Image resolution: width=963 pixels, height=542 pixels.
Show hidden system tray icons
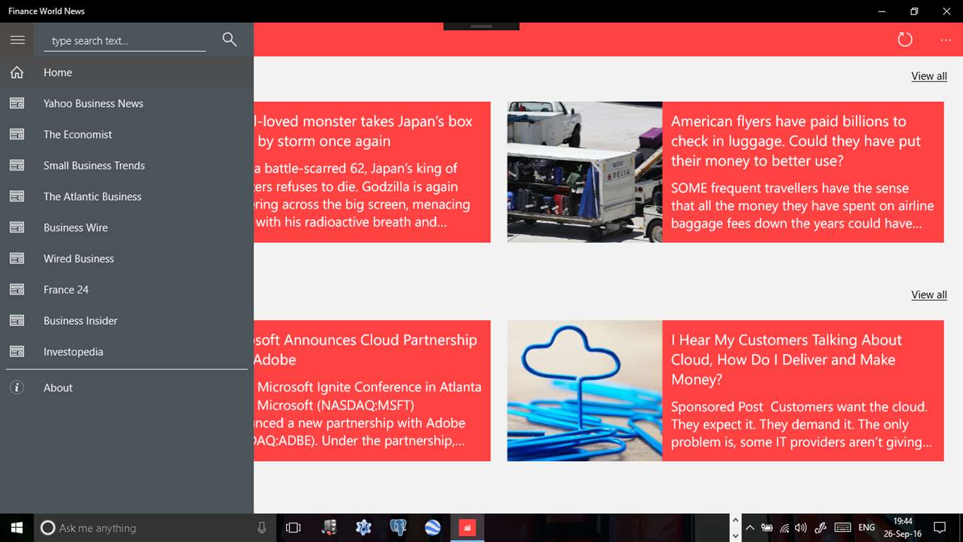pyautogui.click(x=750, y=528)
